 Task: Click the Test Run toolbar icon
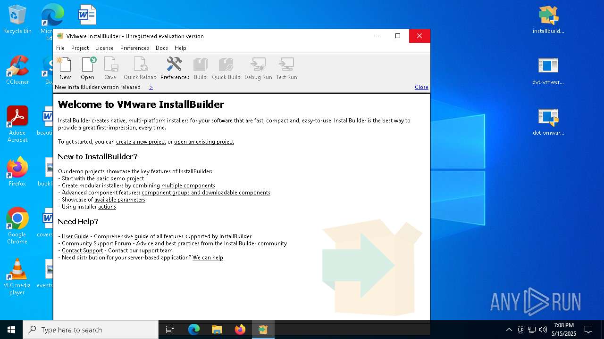point(286,69)
